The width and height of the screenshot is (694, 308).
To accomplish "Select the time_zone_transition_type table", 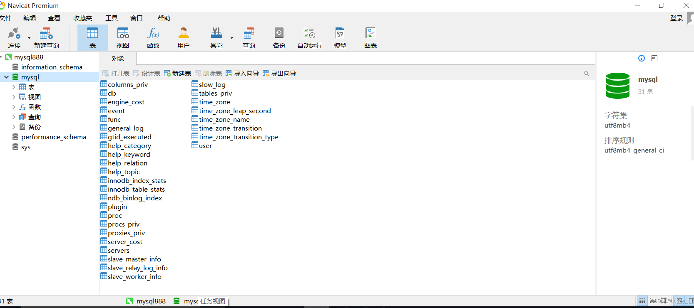I will click(235, 137).
